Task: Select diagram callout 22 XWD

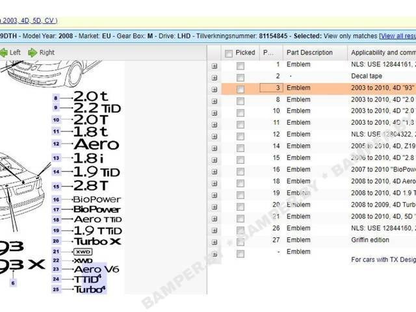Action: pyautogui.click(x=57, y=260)
